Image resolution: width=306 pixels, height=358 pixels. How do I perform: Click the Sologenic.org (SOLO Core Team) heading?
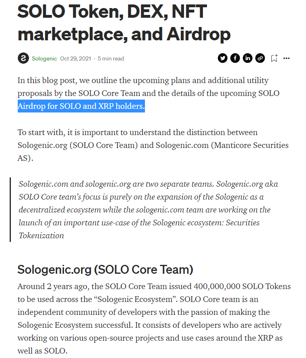(x=105, y=269)
